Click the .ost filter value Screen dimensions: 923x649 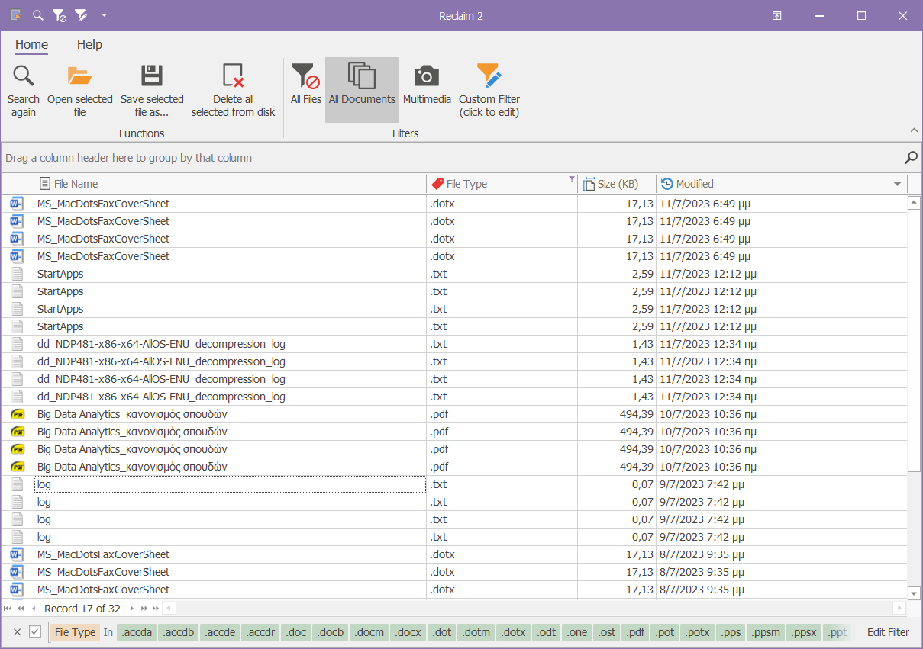(607, 632)
